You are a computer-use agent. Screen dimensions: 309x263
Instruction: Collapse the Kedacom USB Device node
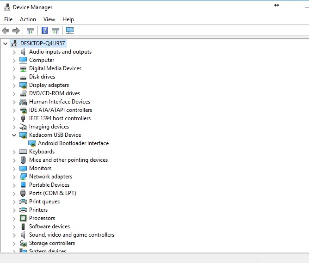click(14, 135)
